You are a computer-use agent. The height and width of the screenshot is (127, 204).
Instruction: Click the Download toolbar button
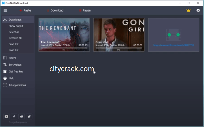point(55,10)
